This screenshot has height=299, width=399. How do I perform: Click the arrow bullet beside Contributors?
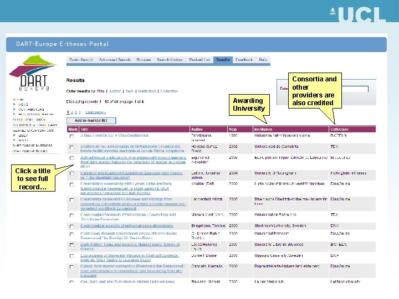[14, 109]
